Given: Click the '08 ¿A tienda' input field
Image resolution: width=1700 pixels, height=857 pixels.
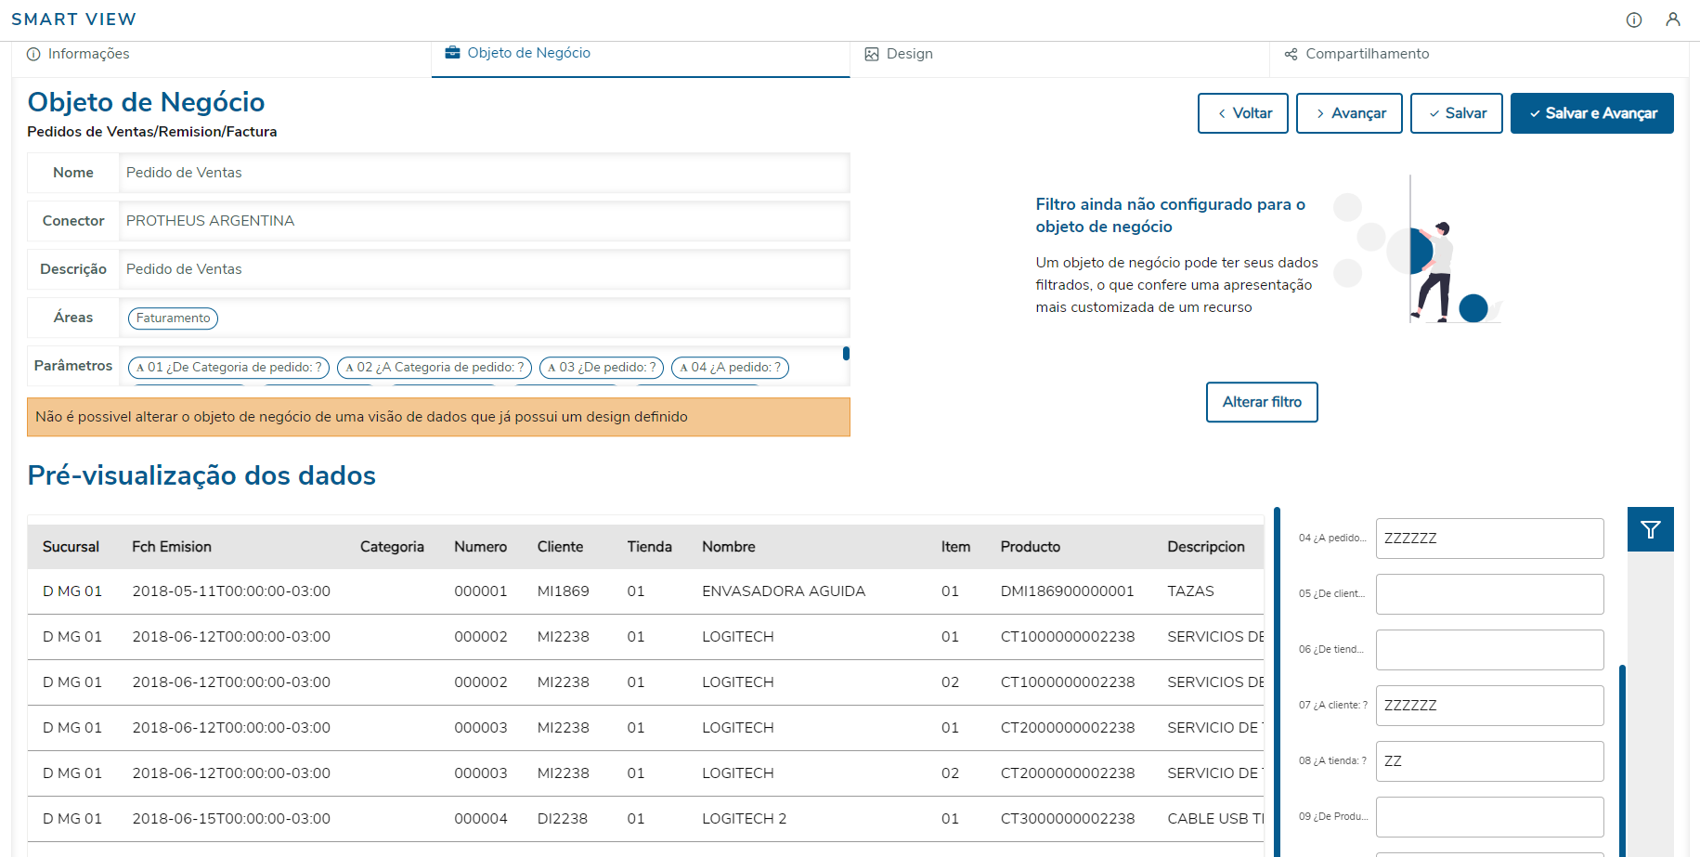Looking at the screenshot, I should (x=1489, y=761).
